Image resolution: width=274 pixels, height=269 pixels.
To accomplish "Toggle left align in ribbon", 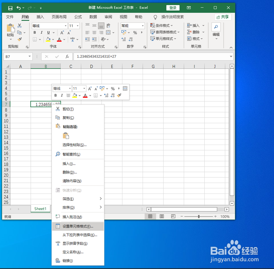I will [87, 32].
